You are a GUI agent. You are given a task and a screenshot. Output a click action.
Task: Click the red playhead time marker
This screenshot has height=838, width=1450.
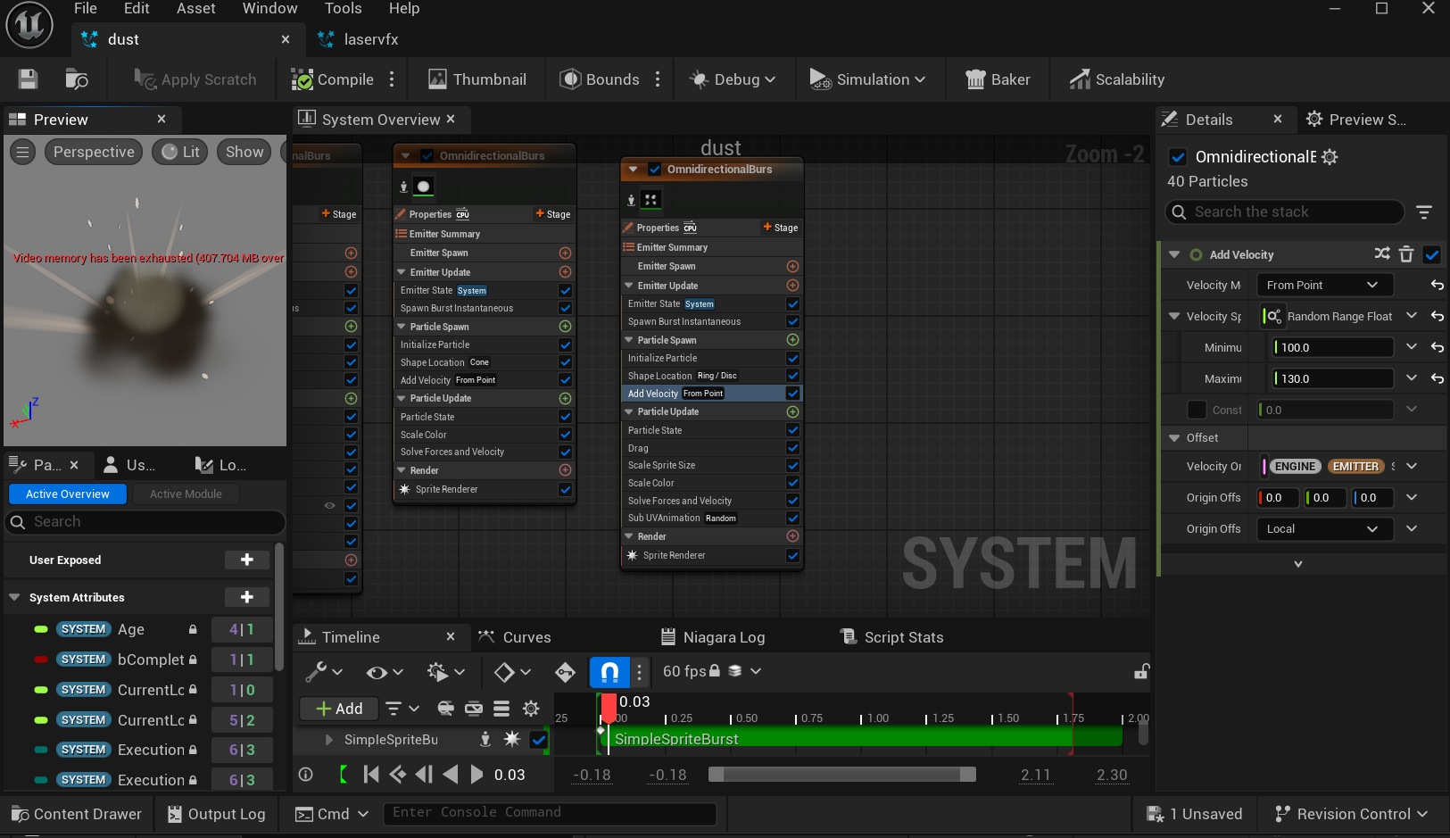609,708
